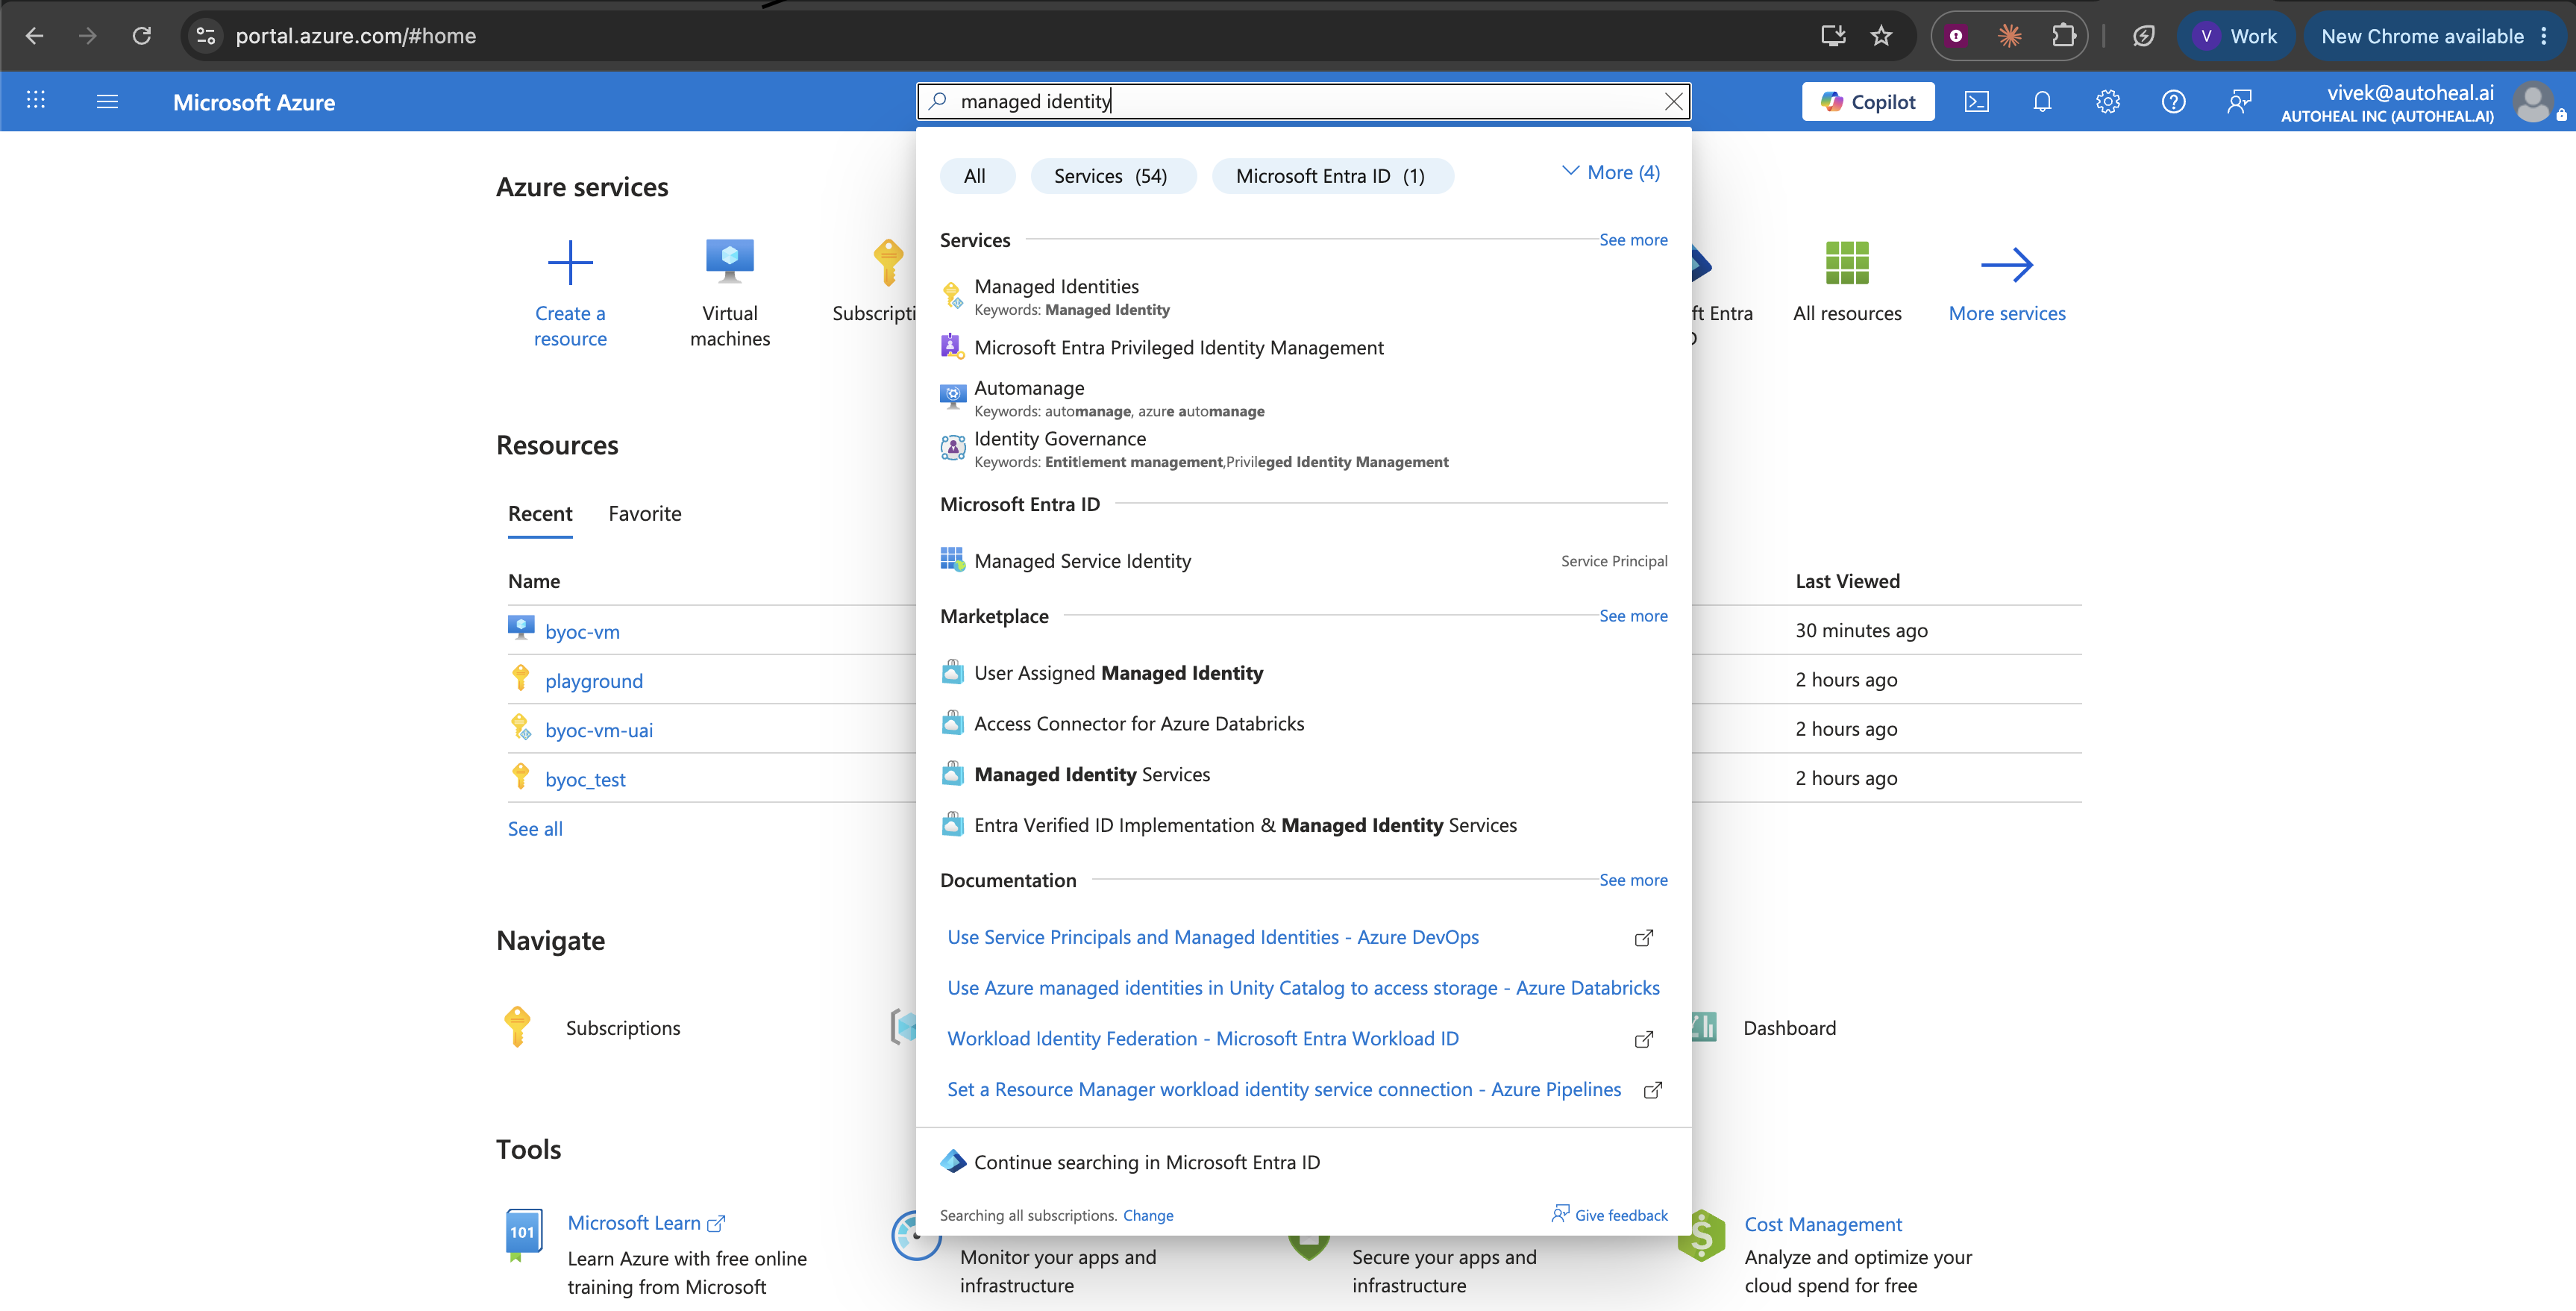2576x1311 pixels.
Task: Open Dashboard under Navigate
Action: [x=1789, y=1028]
